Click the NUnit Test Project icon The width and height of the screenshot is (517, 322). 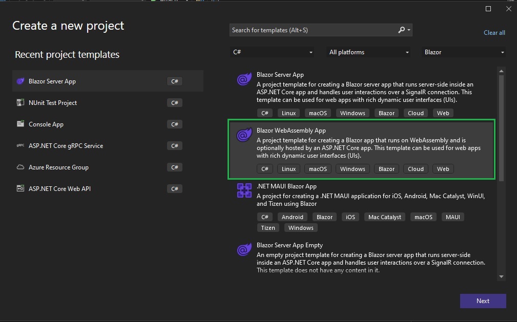[20, 102]
